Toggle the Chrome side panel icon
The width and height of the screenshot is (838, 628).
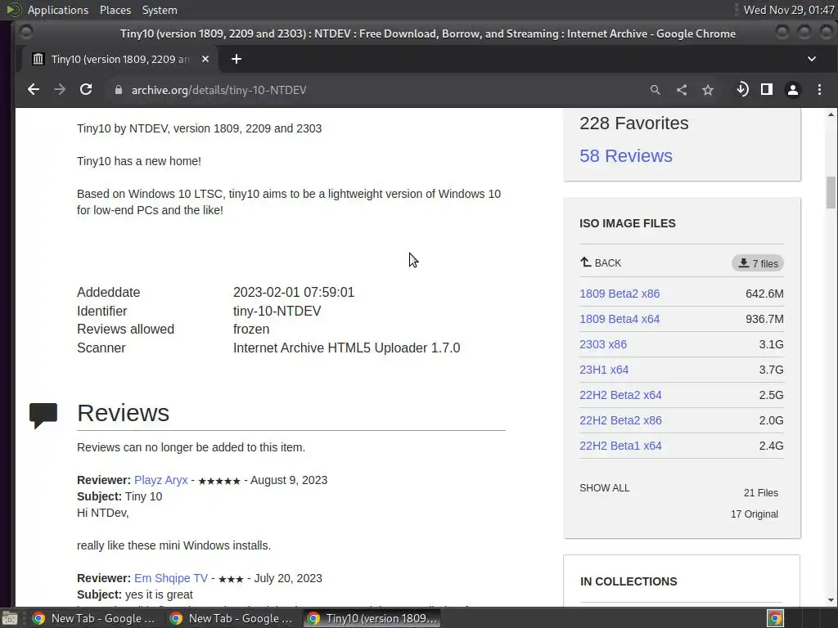point(767,89)
